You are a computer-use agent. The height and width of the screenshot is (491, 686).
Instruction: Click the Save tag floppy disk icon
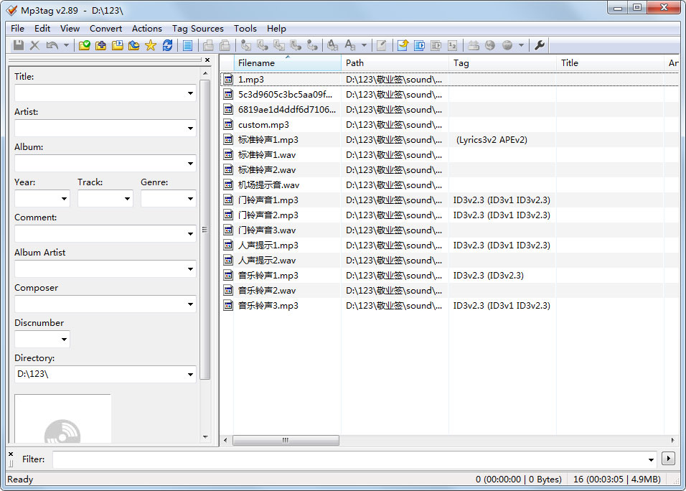19,45
